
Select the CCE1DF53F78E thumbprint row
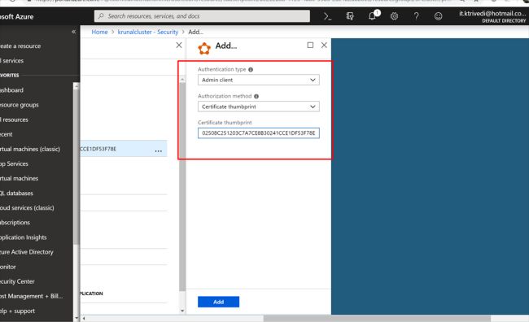(x=124, y=149)
